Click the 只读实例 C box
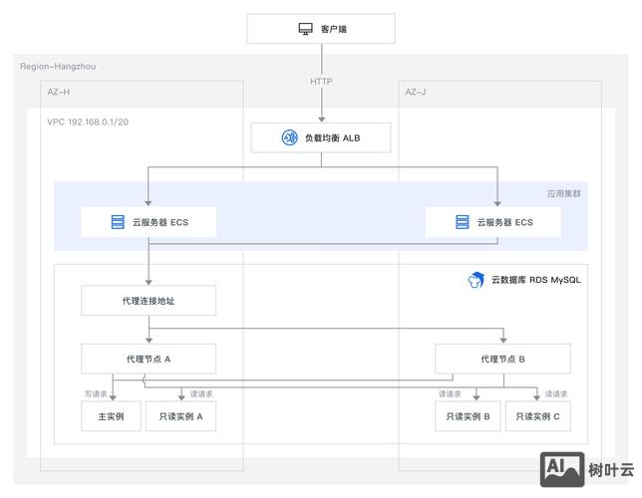The height and width of the screenshot is (498, 642). 537,416
